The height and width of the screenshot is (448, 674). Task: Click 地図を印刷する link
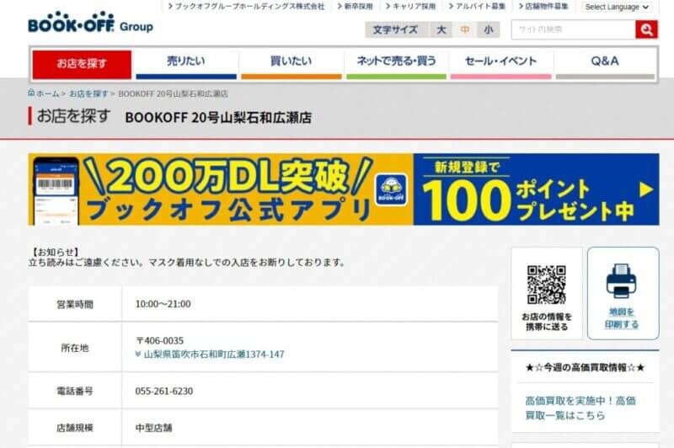tap(622, 318)
